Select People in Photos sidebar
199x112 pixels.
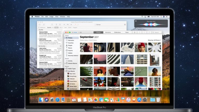pyautogui.click(x=72, y=45)
